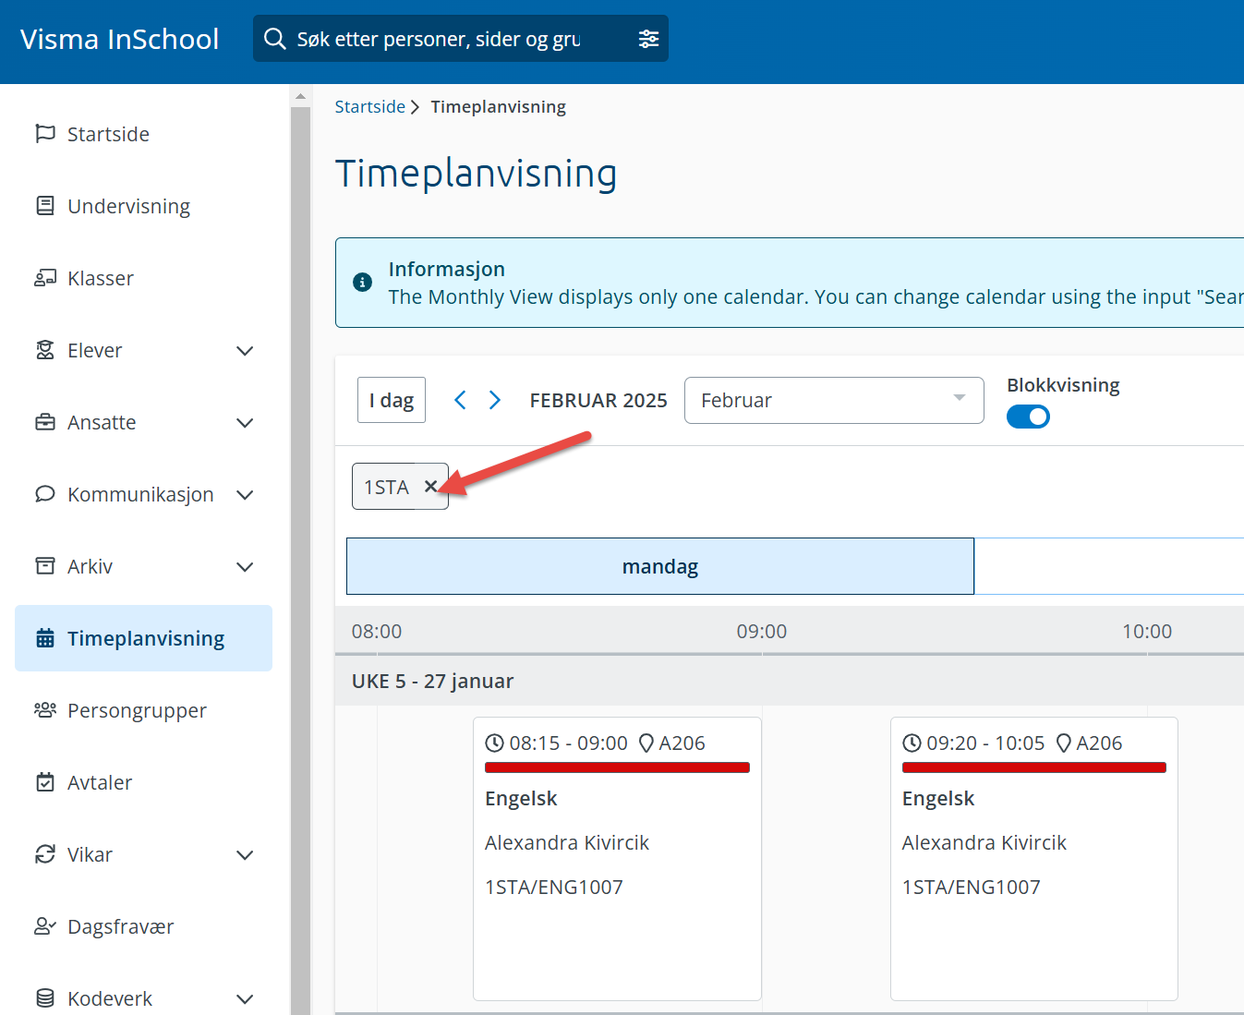Image resolution: width=1244 pixels, height=1015 pixels.
Task: Go to next month with right arrow
Action: (x=495, y=400)
